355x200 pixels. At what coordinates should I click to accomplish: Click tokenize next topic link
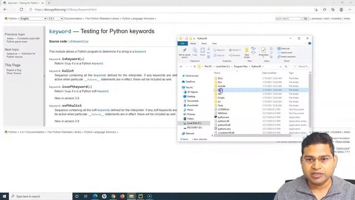21,55
